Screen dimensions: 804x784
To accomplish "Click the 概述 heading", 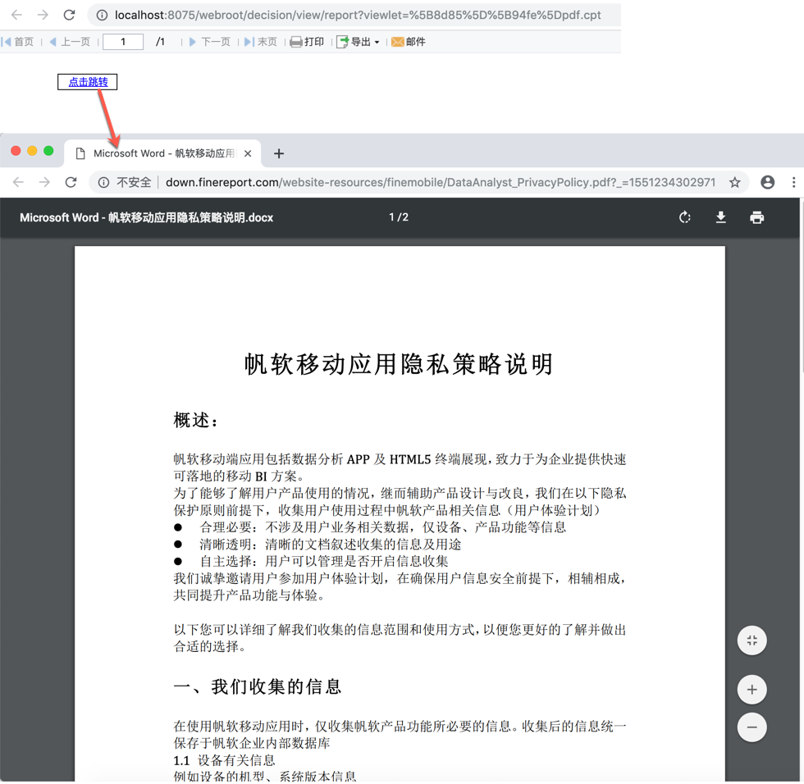I will click(x=196, y=421).
